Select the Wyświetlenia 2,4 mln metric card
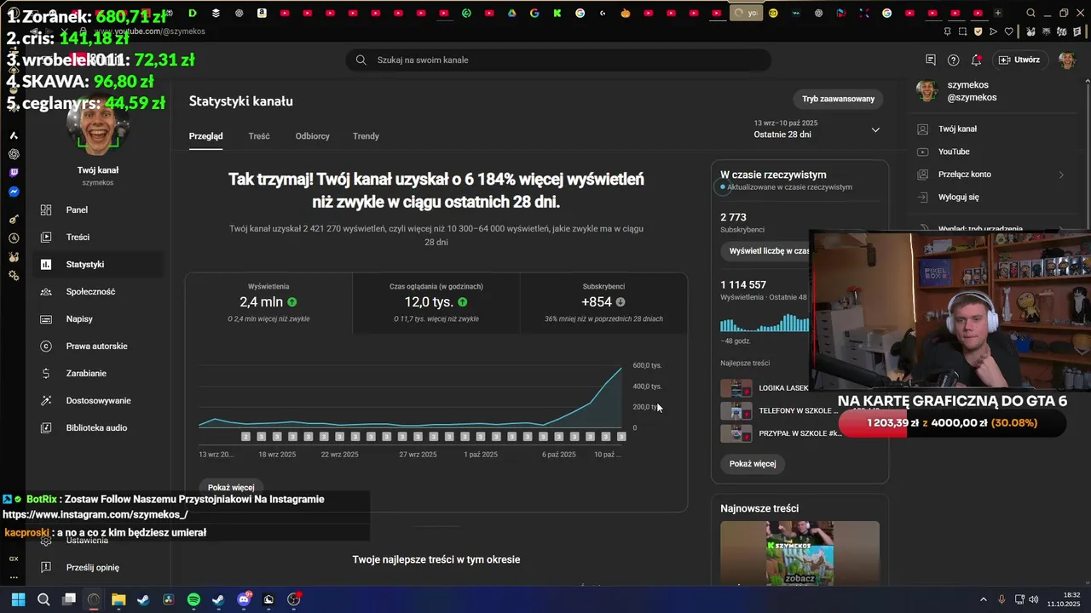Viewport: 1091px width, 613px height. click(x=268, y=303)
